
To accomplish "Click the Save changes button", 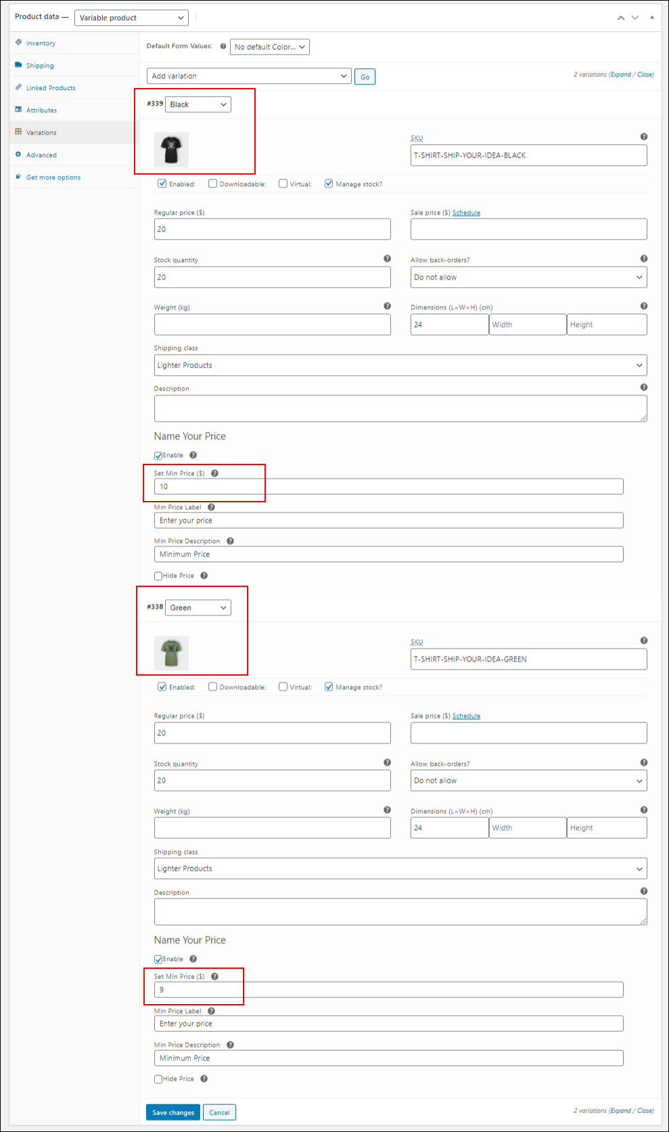I will 173,1112.
